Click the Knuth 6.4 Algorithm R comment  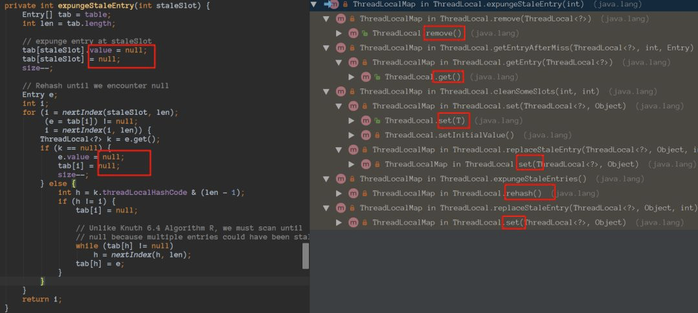coord(189,228)
